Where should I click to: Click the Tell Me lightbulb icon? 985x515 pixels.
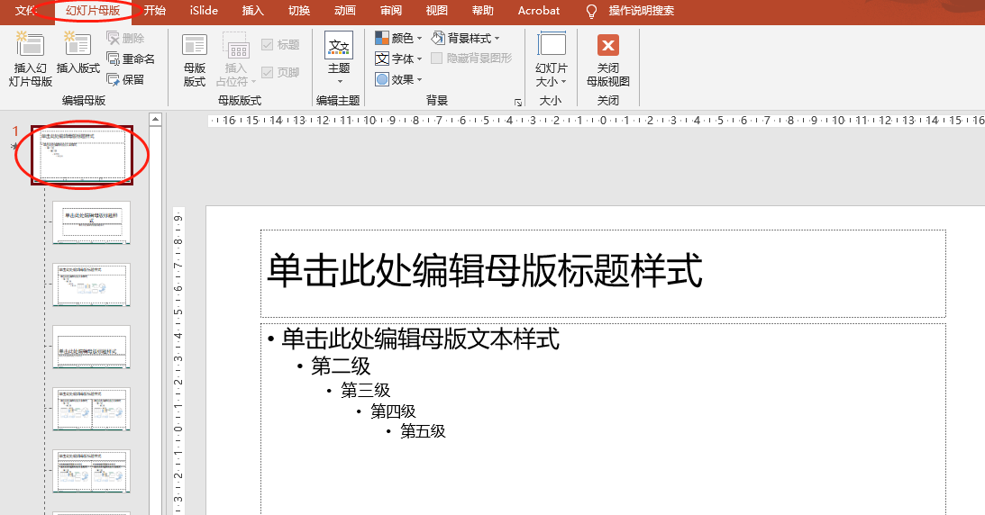tap(591, 12)
